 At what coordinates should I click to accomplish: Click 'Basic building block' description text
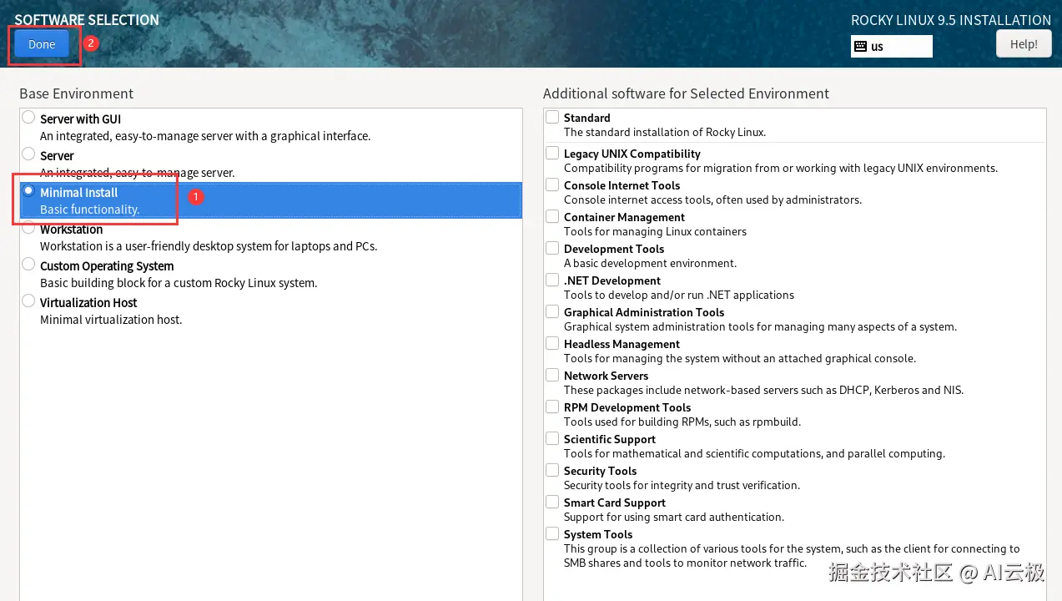pos(179,283)
